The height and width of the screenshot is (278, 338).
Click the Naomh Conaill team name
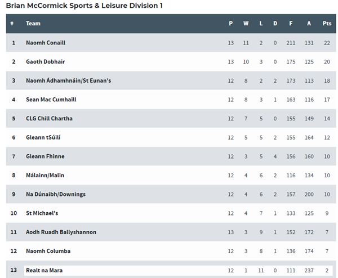point(46,43)
